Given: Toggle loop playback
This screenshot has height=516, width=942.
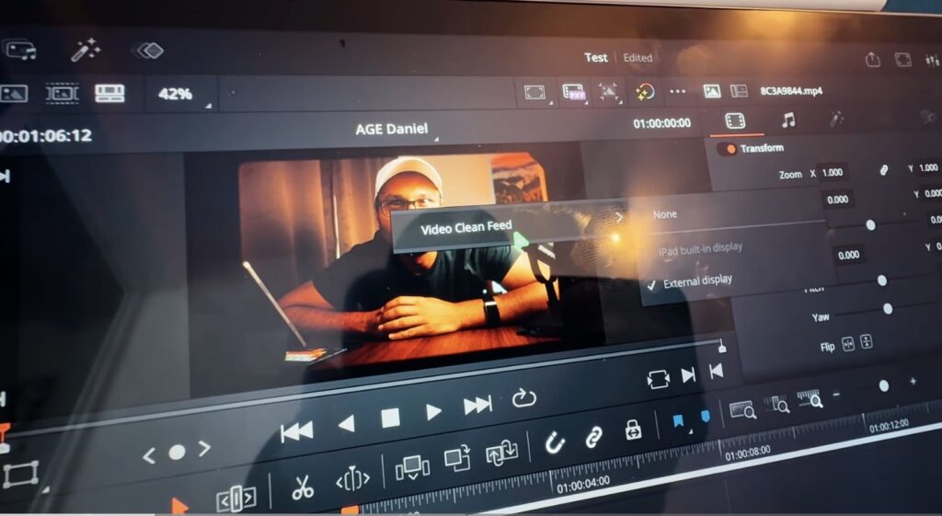Looking at the screenshot, I should pos(523,397).
